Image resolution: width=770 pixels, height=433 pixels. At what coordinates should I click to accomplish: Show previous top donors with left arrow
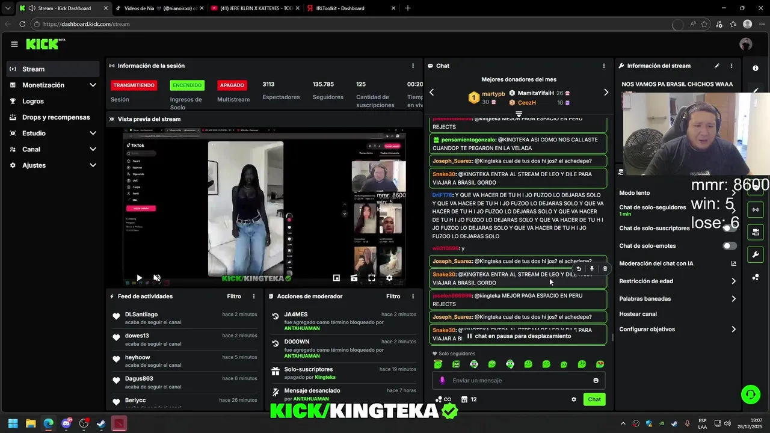[x=431, y=93]
